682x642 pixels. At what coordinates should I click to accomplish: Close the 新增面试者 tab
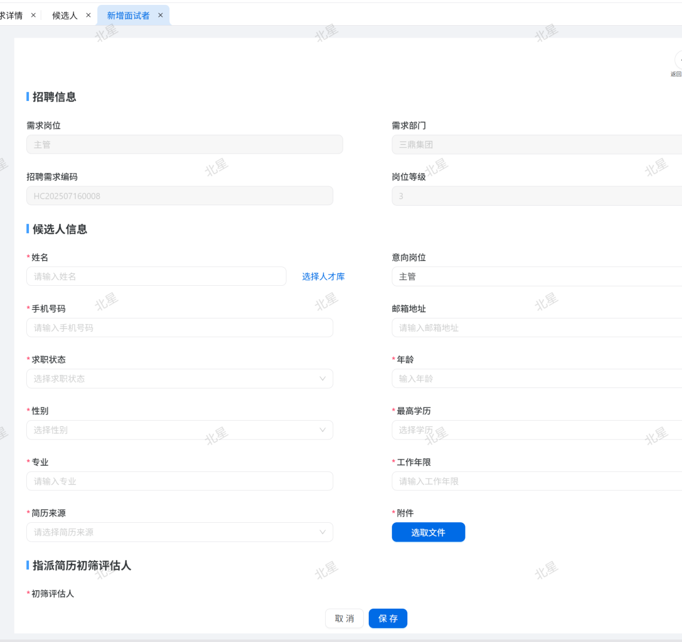coord(160,15)
